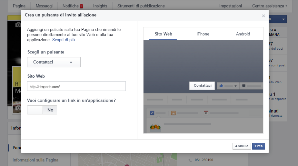Open the Contattaci button type dropdown
Screen dimensions: 298x166
click(54, 62)
